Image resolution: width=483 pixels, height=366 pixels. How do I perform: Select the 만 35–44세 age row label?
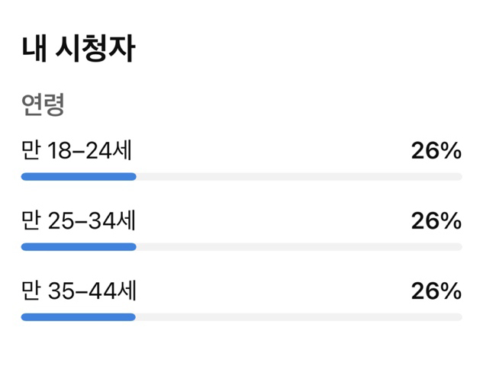point(79,291)
